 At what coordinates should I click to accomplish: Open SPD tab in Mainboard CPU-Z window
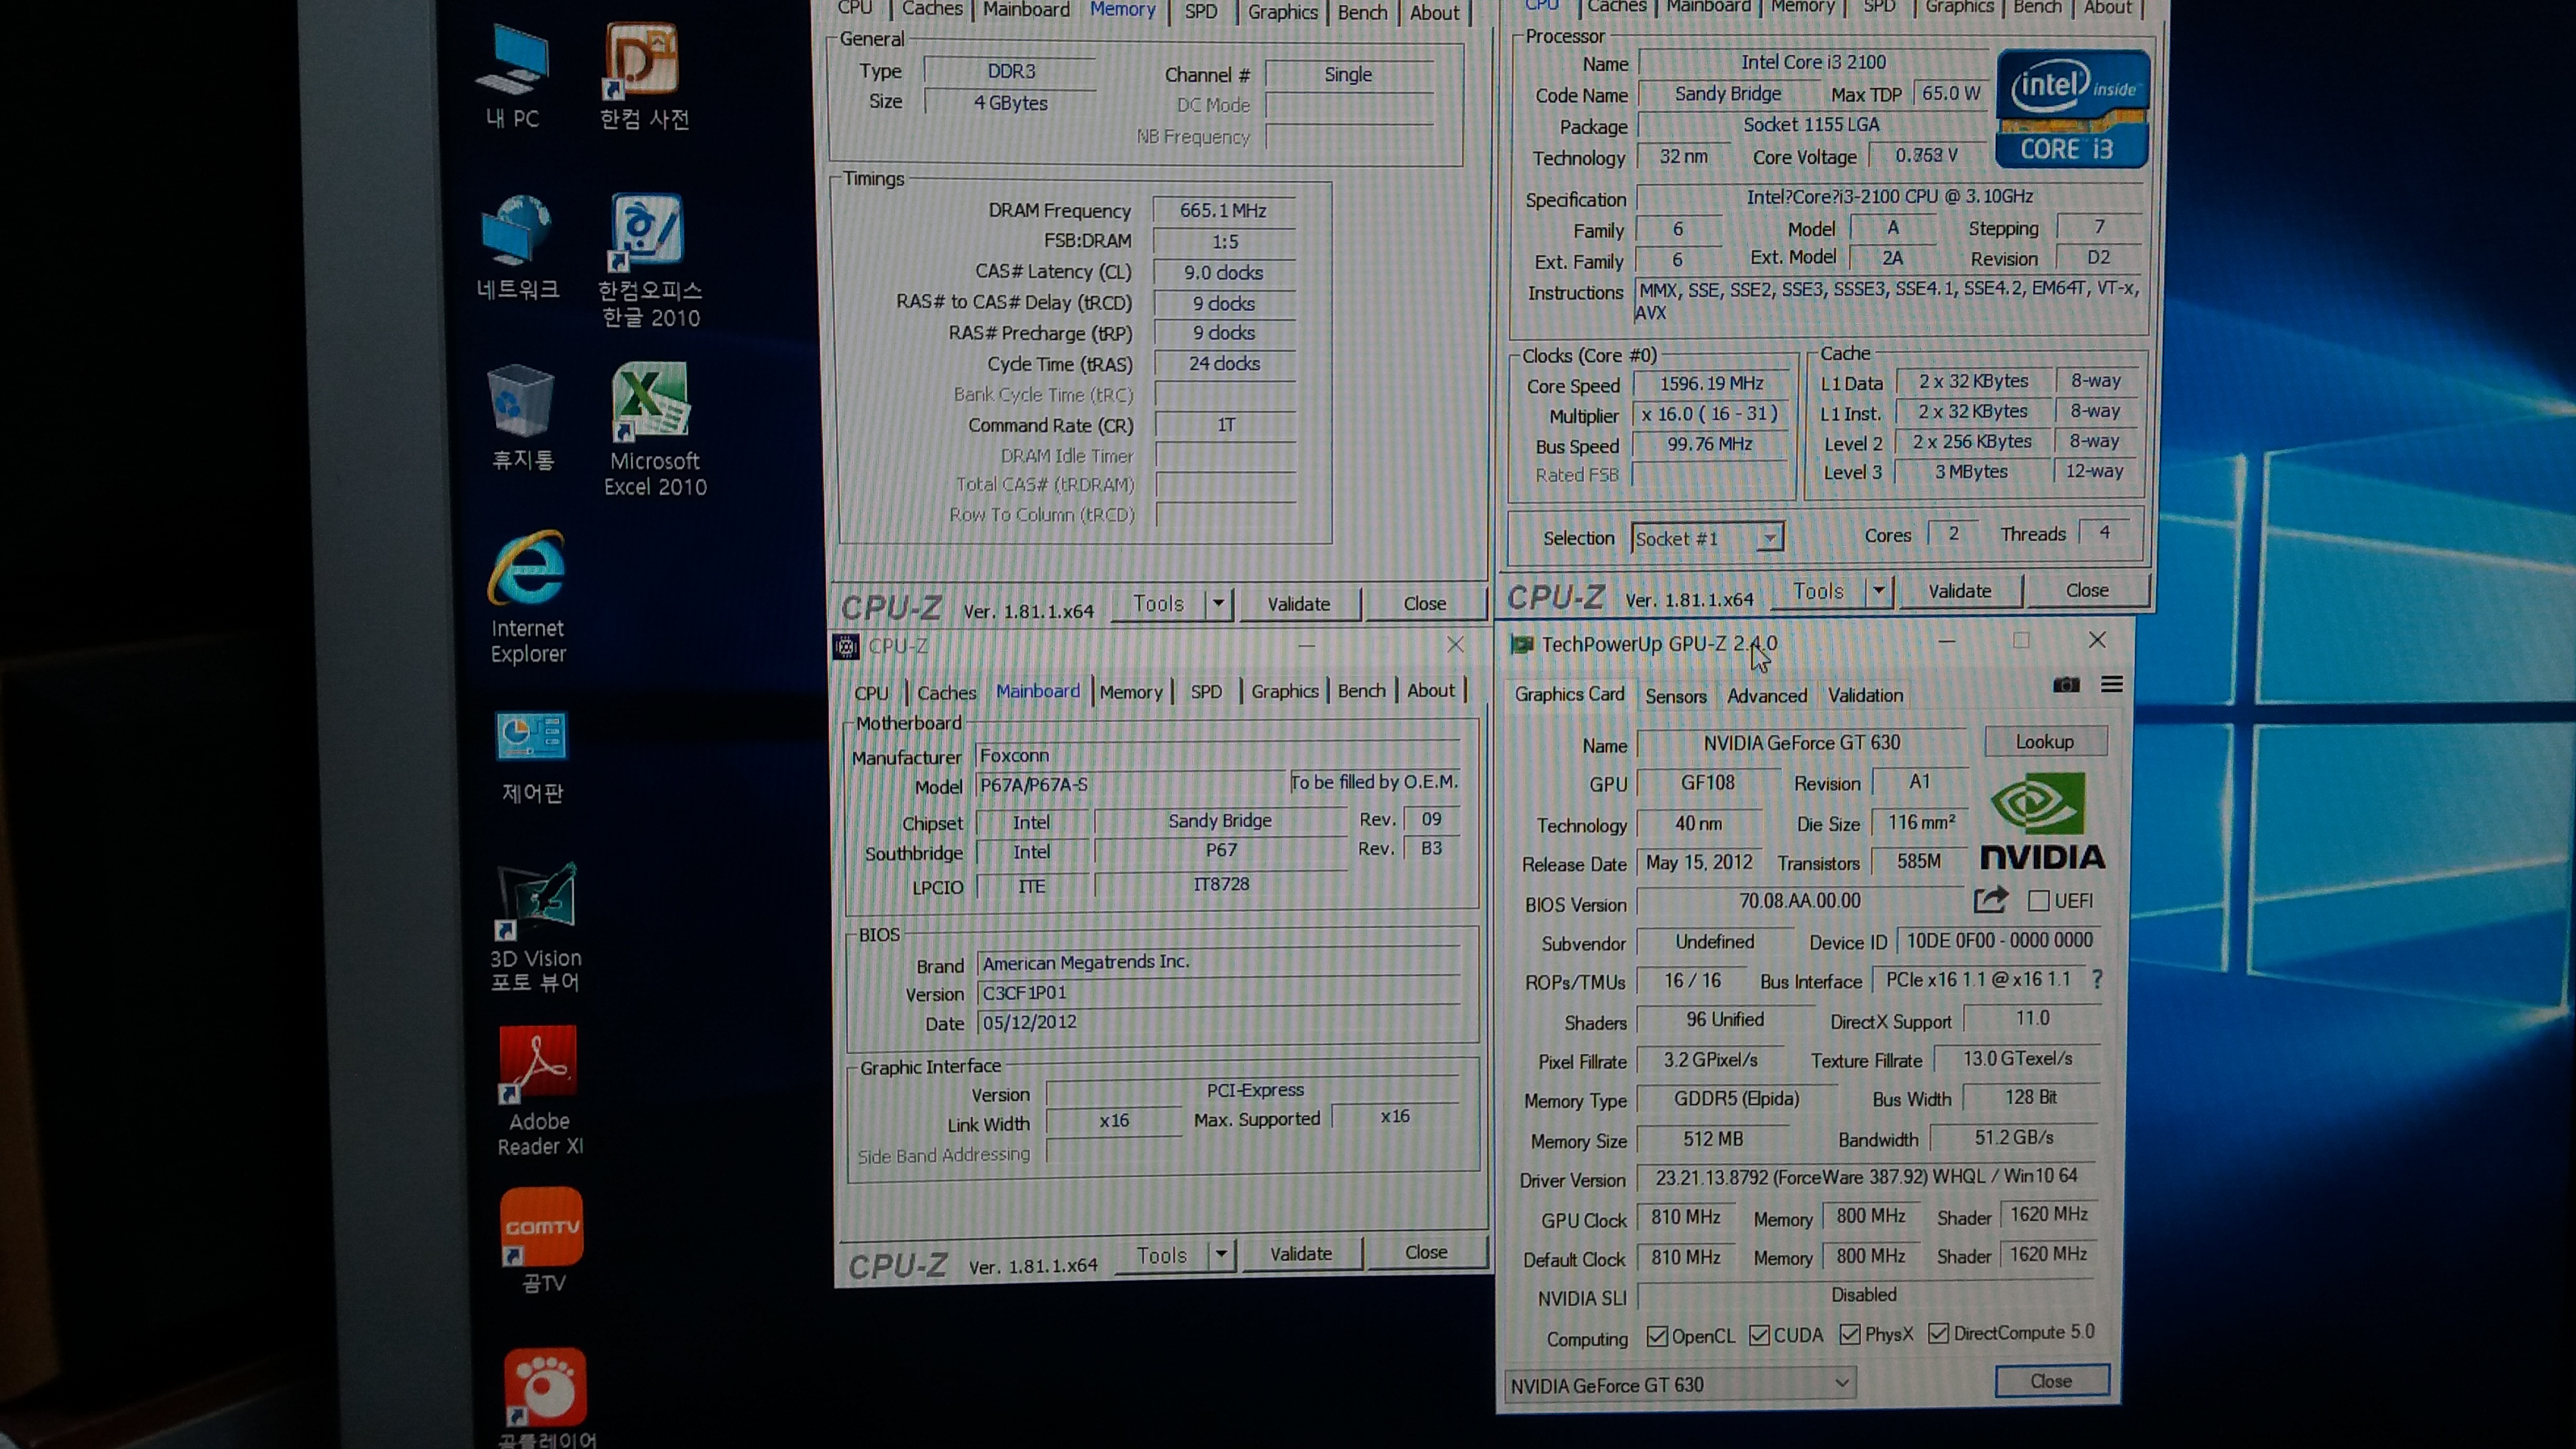click(x=1206, y=691)
